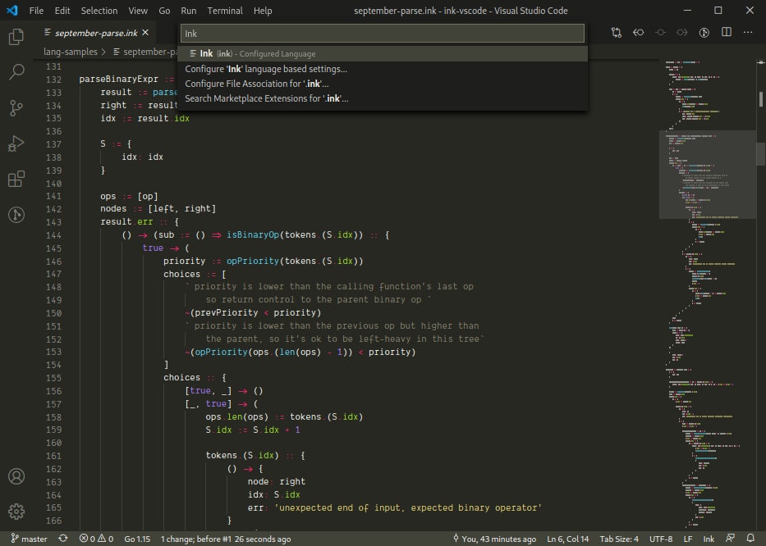Click 'prevPriority' on line 150

pos(226,312)
